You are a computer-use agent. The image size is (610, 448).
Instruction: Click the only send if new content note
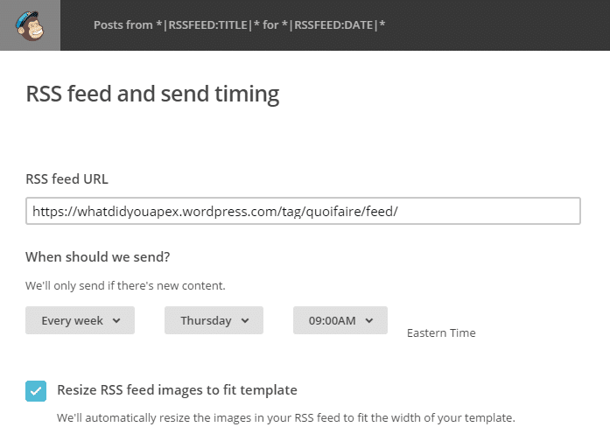125,286
